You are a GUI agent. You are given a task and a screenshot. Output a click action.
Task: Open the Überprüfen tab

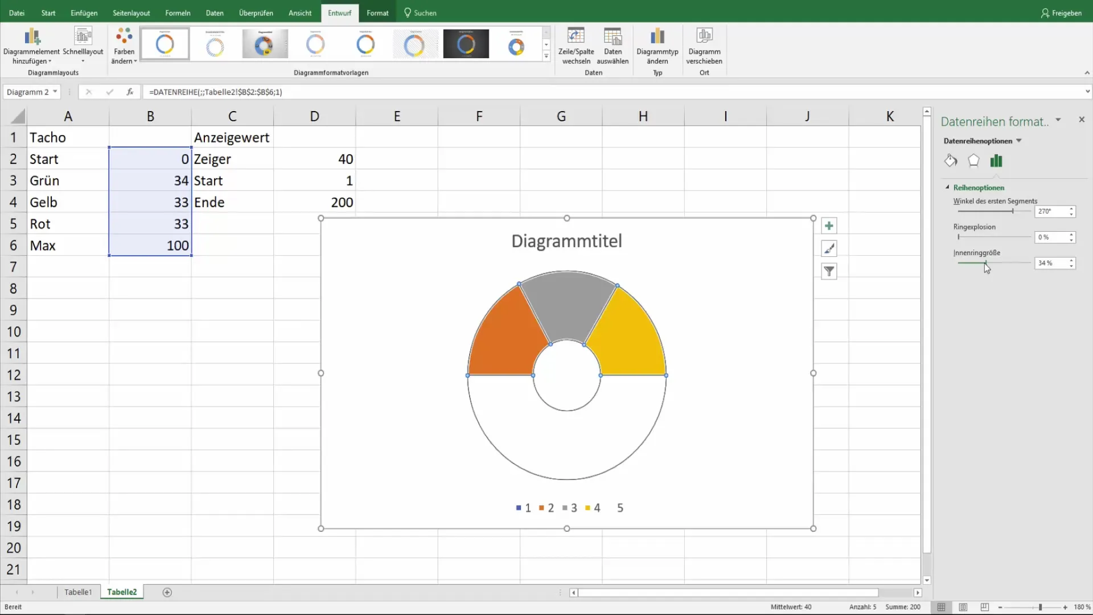[x=256, y=13]
